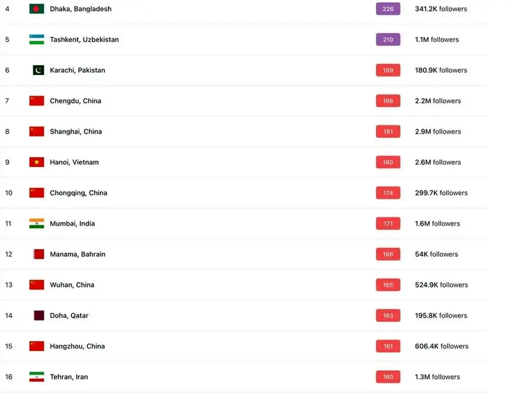Click the 2.9M followers text for Shanghai

[x=438, y=131]
